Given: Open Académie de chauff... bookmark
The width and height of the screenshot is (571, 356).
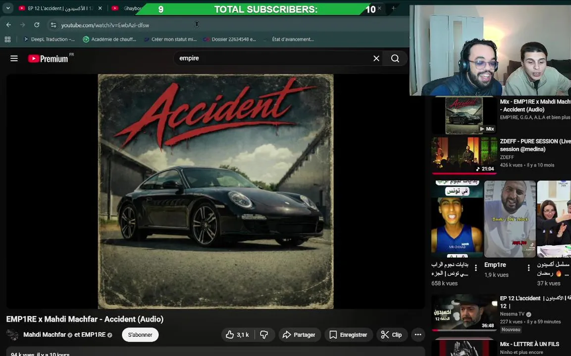Looking at the screenshot, I should click(x=109, y=39).
